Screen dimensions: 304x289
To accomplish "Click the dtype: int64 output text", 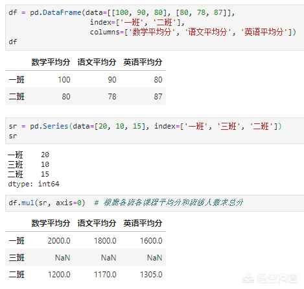I will 34,184.
